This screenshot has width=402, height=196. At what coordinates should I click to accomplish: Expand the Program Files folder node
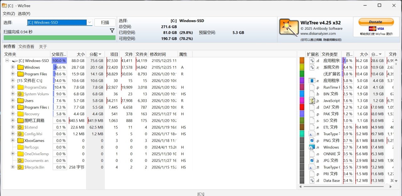point(13,74)
